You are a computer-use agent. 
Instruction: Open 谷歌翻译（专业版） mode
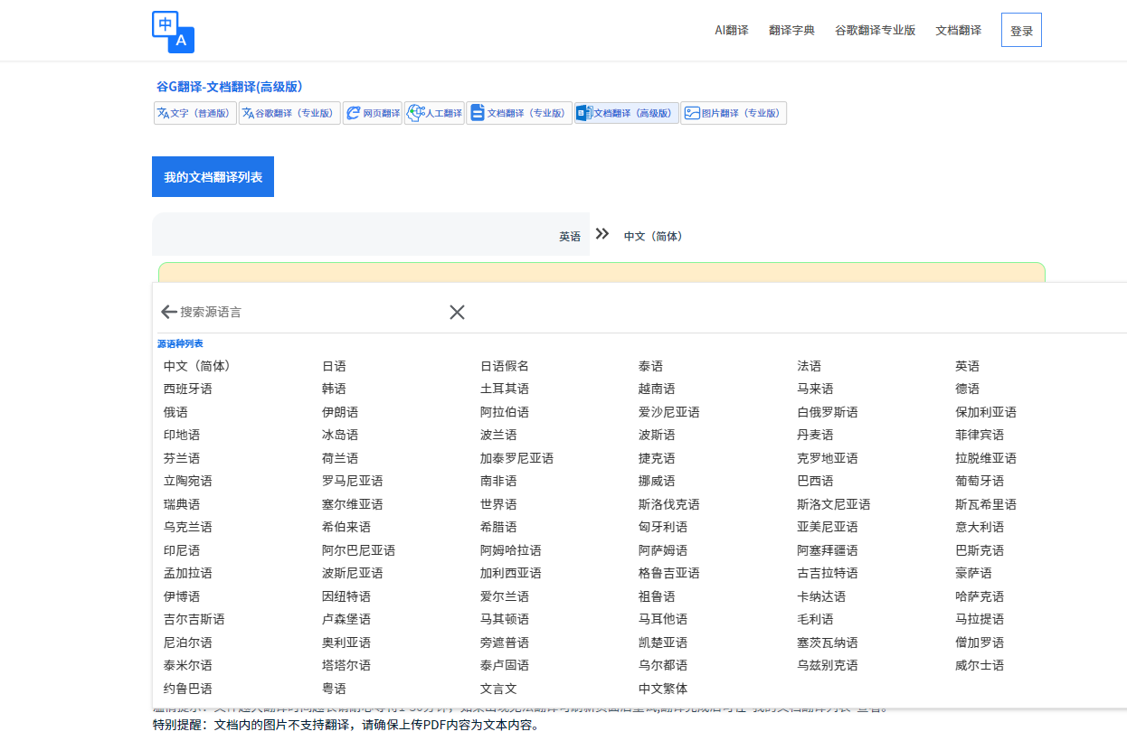tap(289, 113)
